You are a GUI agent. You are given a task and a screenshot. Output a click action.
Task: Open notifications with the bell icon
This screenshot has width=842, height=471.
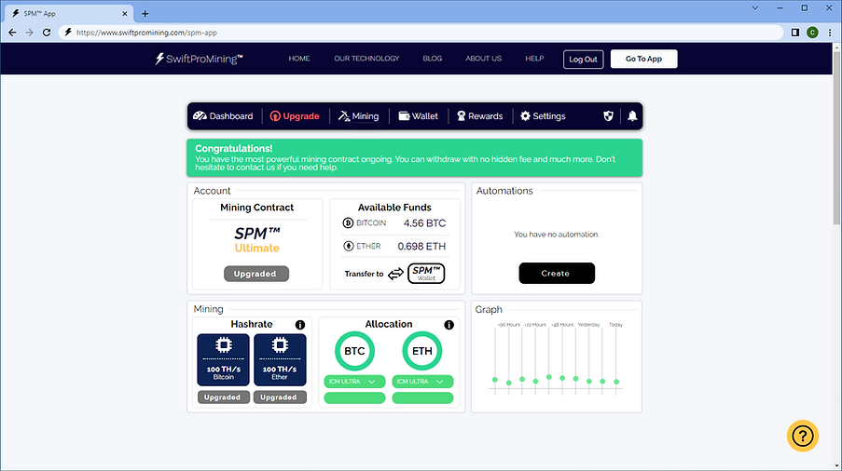tap(632, 115)
